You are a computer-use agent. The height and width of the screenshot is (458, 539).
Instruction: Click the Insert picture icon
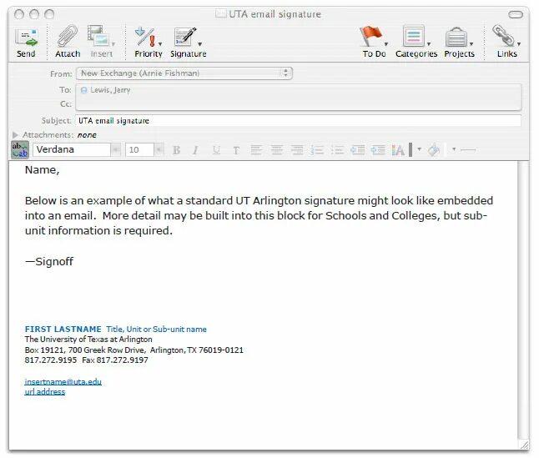coord(98,37)
